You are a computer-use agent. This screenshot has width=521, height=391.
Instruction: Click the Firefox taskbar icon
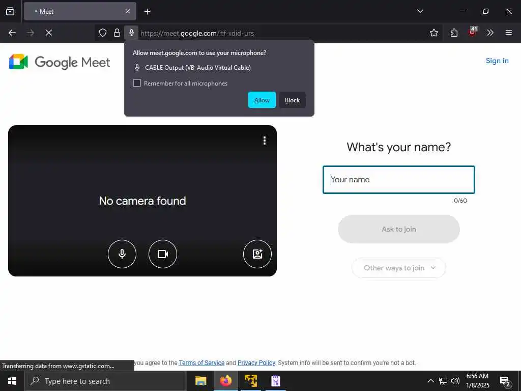point(225,381)
